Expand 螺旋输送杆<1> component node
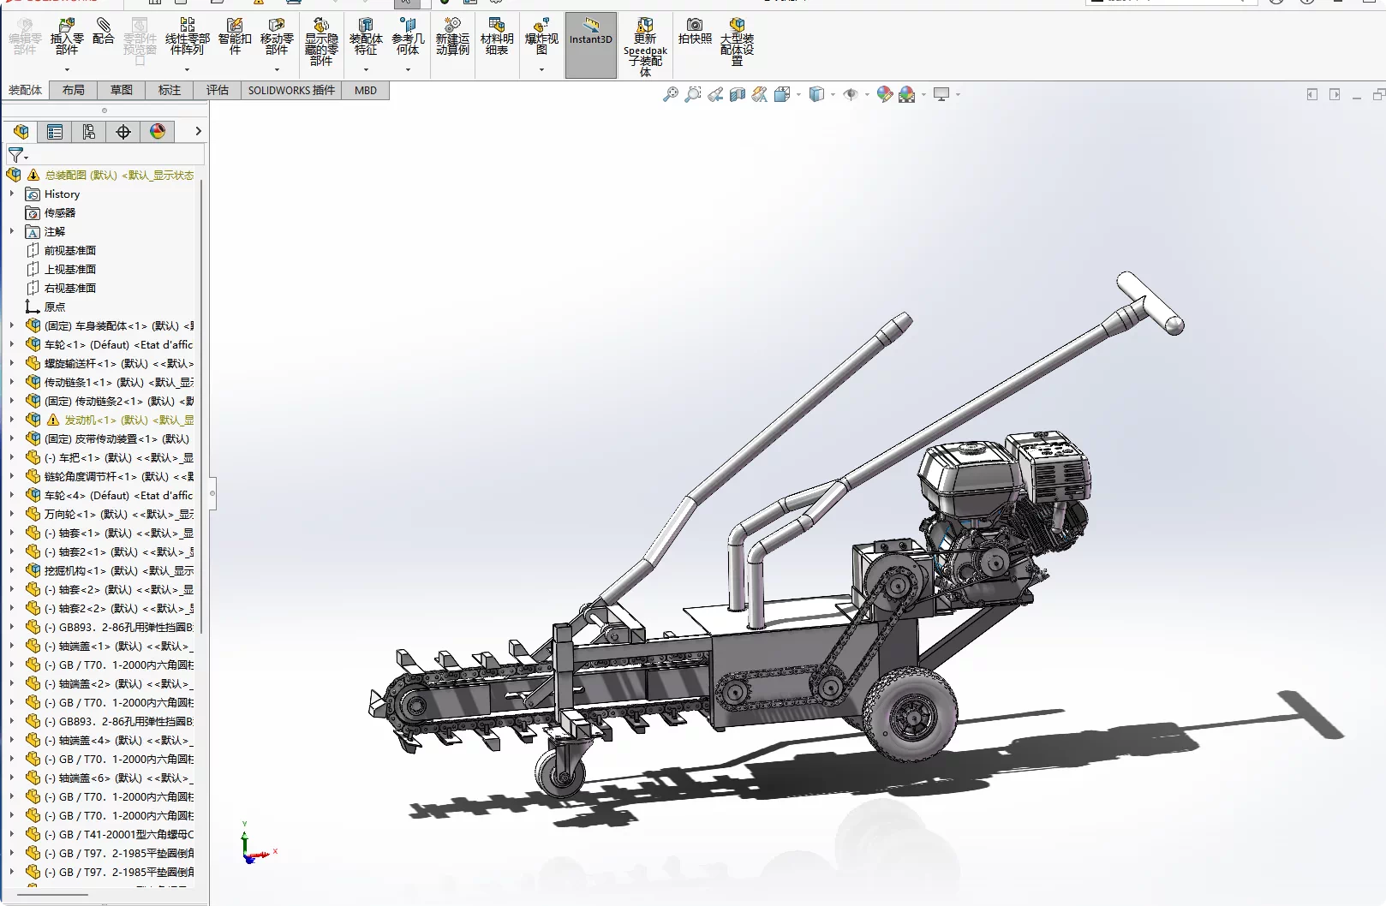Viewport: 1386px width, 906px height. [12, 364]
